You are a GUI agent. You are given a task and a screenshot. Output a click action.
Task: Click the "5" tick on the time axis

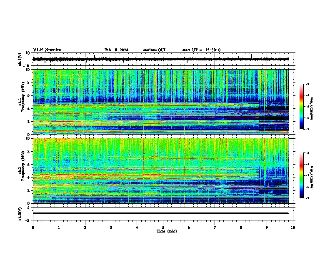point(163,227)
